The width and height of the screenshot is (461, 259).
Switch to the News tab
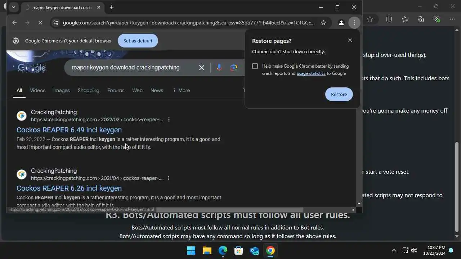tap(157, 90)
